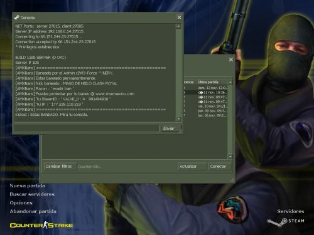Click the Steam icon in the Consola title bar
Image resolution: width=314 pixels, height=235 pixels.
pos(16,18)
